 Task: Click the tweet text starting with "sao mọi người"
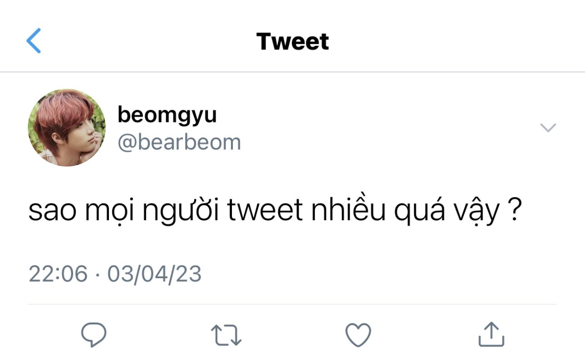tap(274, 211)
